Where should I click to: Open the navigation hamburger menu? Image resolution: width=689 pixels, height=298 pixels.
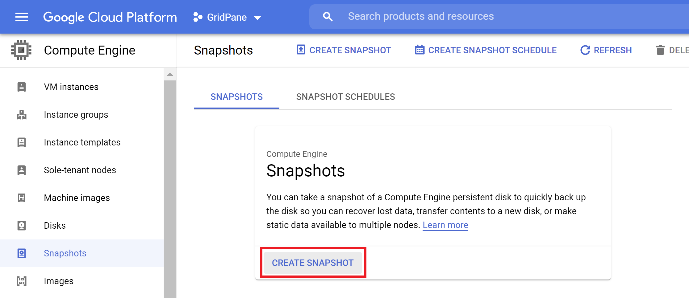(21, 17)
